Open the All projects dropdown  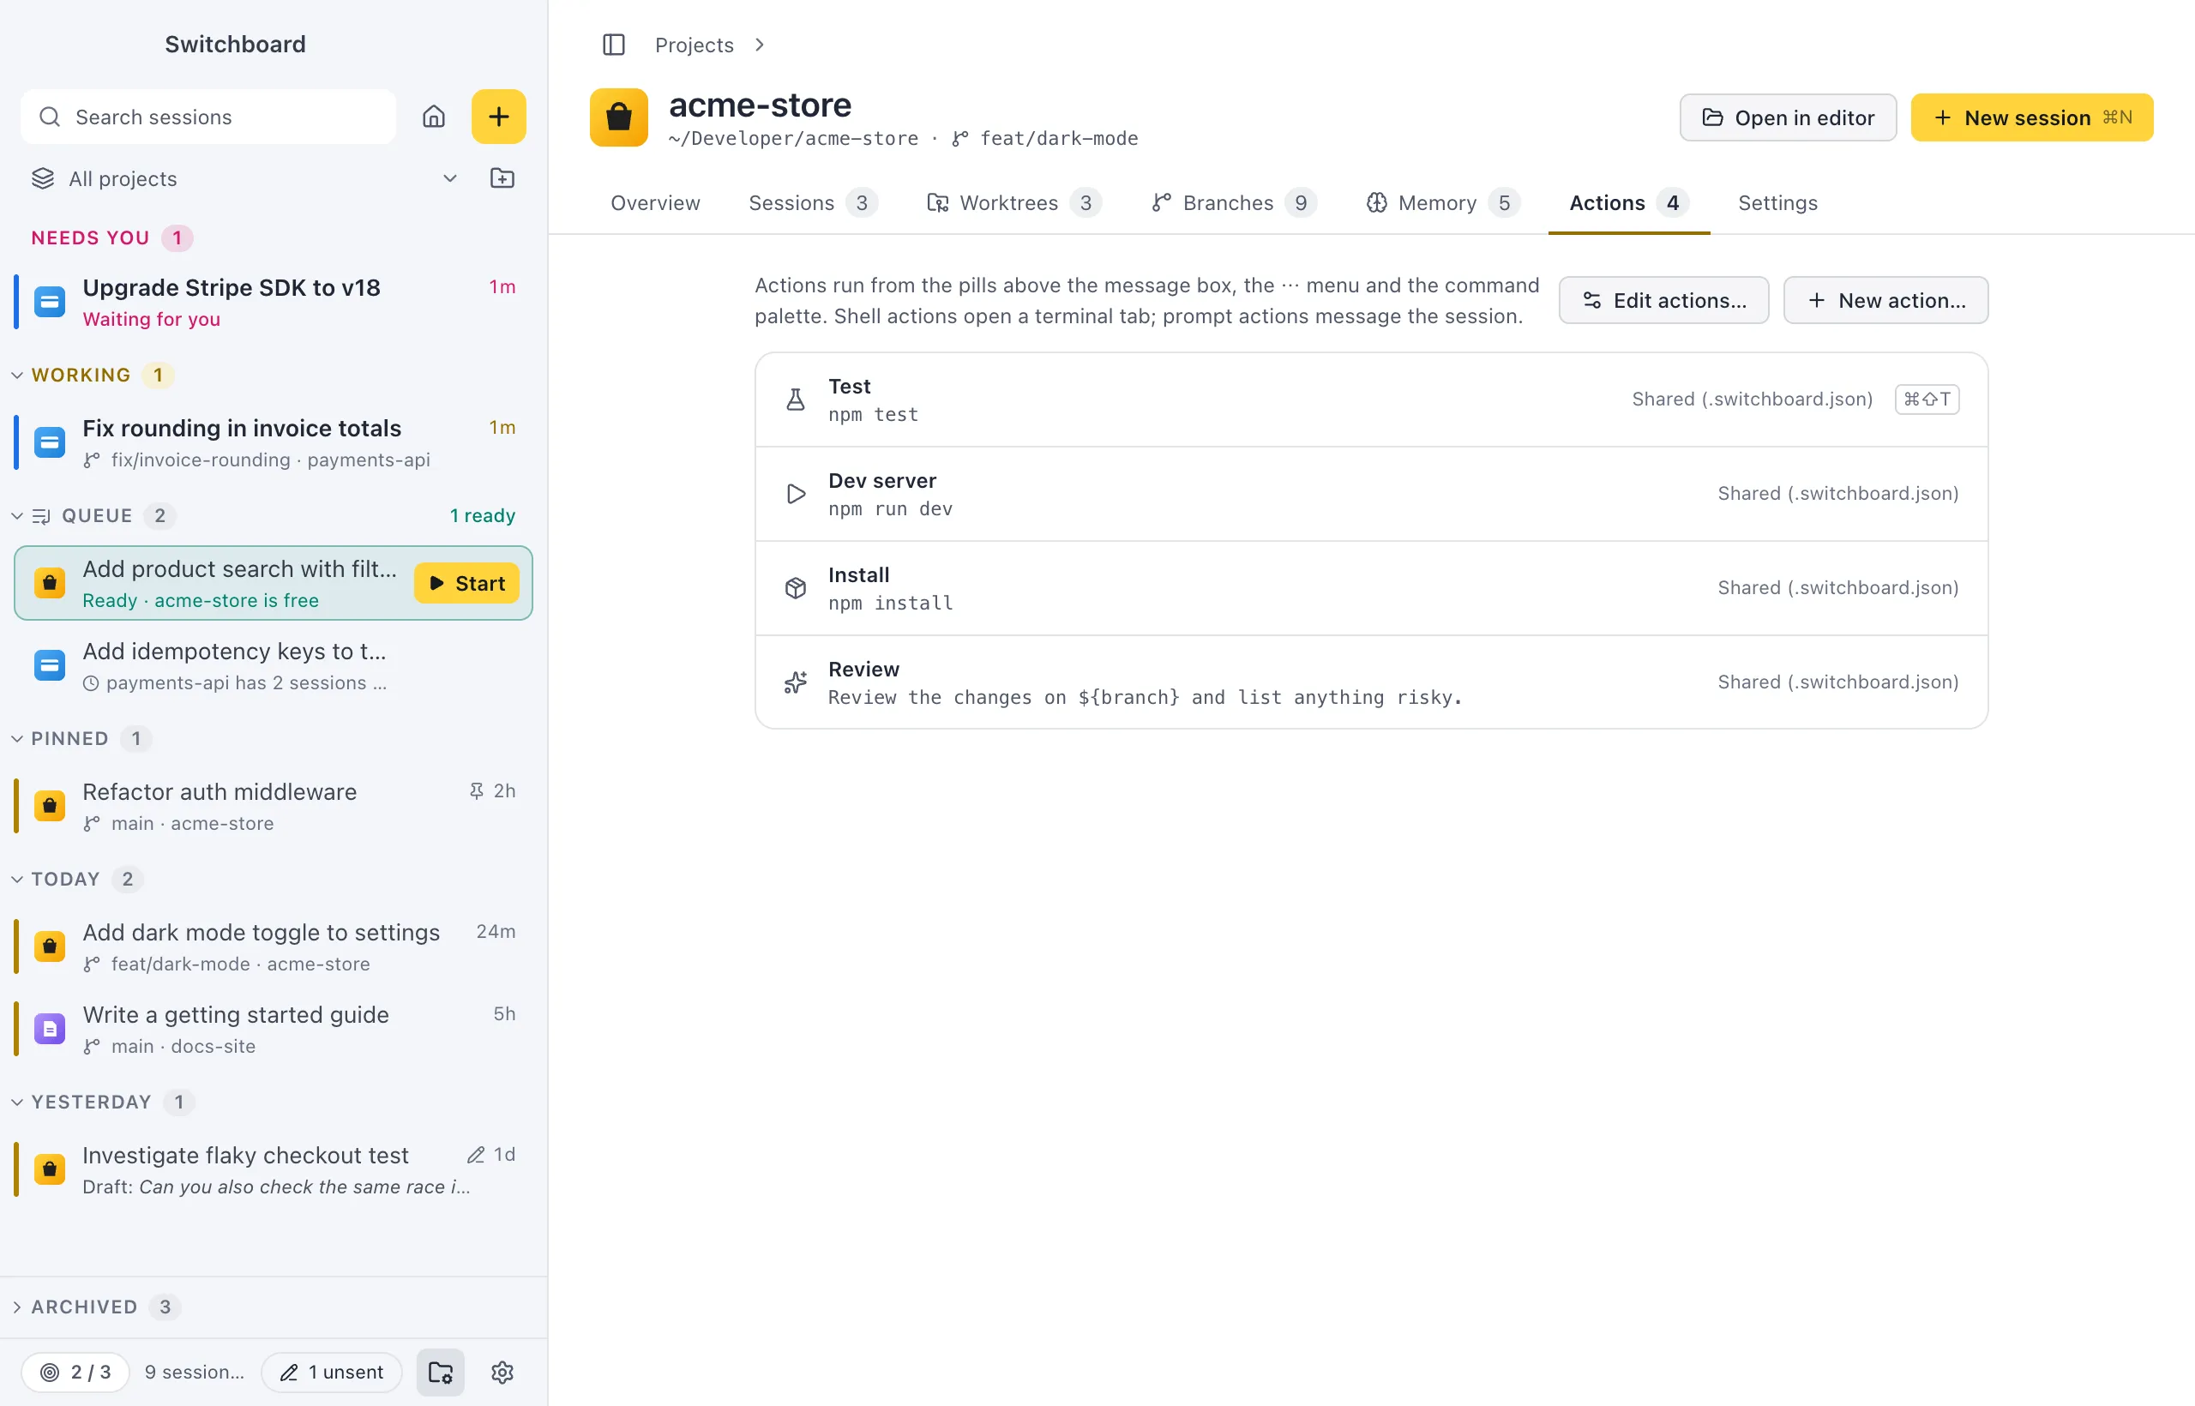[x=245, y=178]
